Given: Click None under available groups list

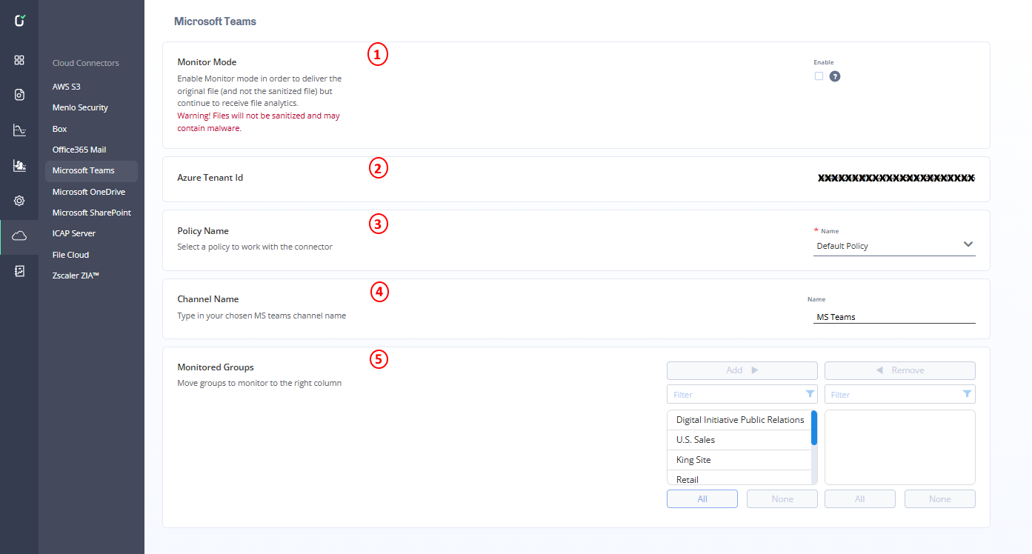Looking at the screenshot, I should [x=782, y=498].
